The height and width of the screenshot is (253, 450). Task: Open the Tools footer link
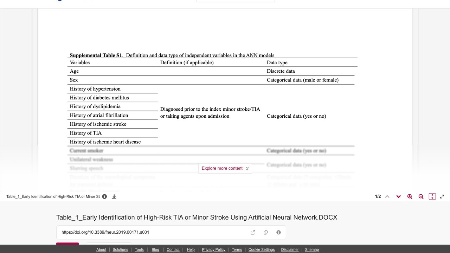pyautogui.click(x=139, y=249)
